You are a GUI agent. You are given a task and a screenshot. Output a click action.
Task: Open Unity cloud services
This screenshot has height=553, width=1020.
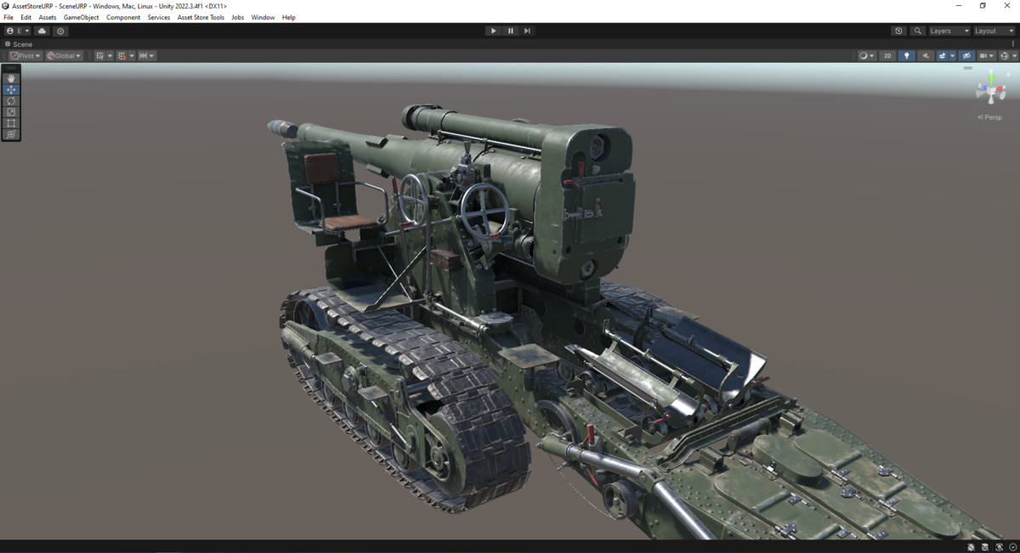[41, 31]
